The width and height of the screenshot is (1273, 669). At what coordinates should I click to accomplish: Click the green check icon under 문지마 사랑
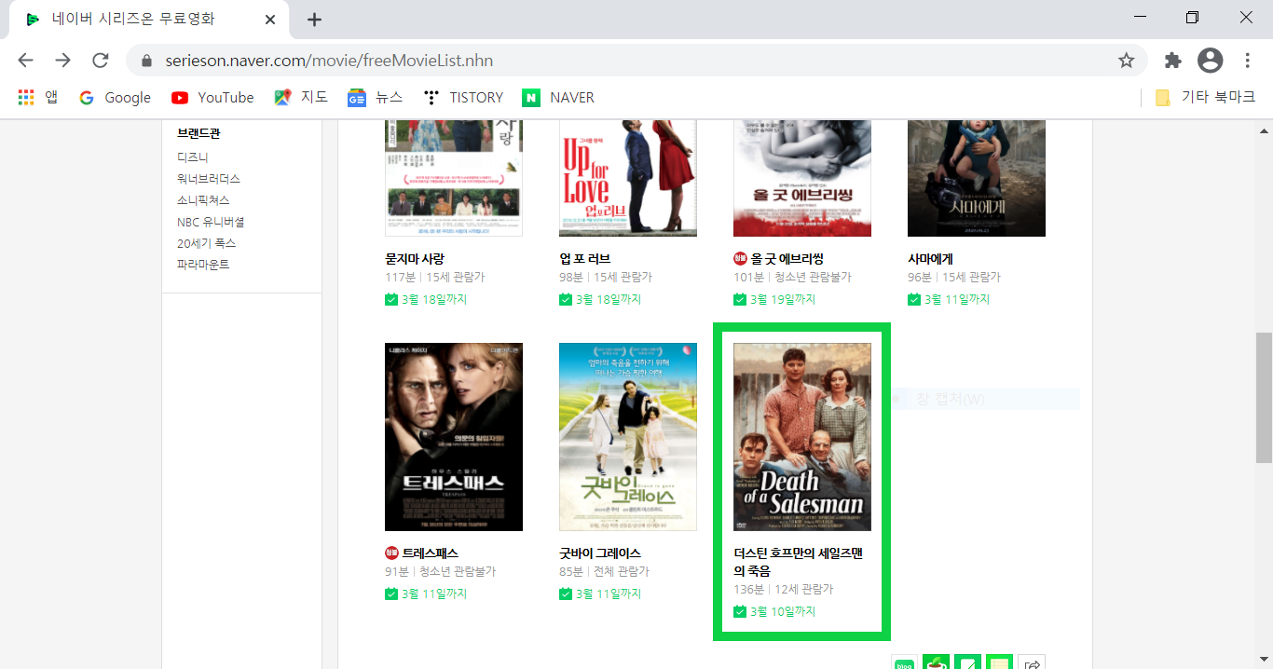391,299
